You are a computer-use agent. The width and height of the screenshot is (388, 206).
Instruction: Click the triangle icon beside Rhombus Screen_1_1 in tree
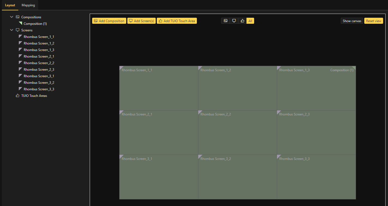click(x=20, y=37)
